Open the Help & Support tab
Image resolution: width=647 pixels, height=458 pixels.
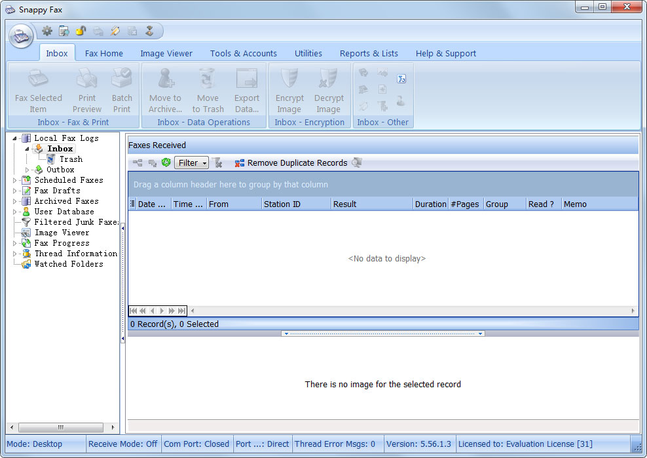tap(445, 53)
